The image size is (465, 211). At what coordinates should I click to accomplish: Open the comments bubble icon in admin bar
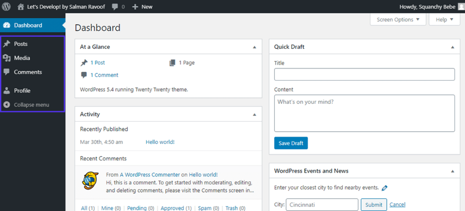pyautogui.click(x=115, y=7)
